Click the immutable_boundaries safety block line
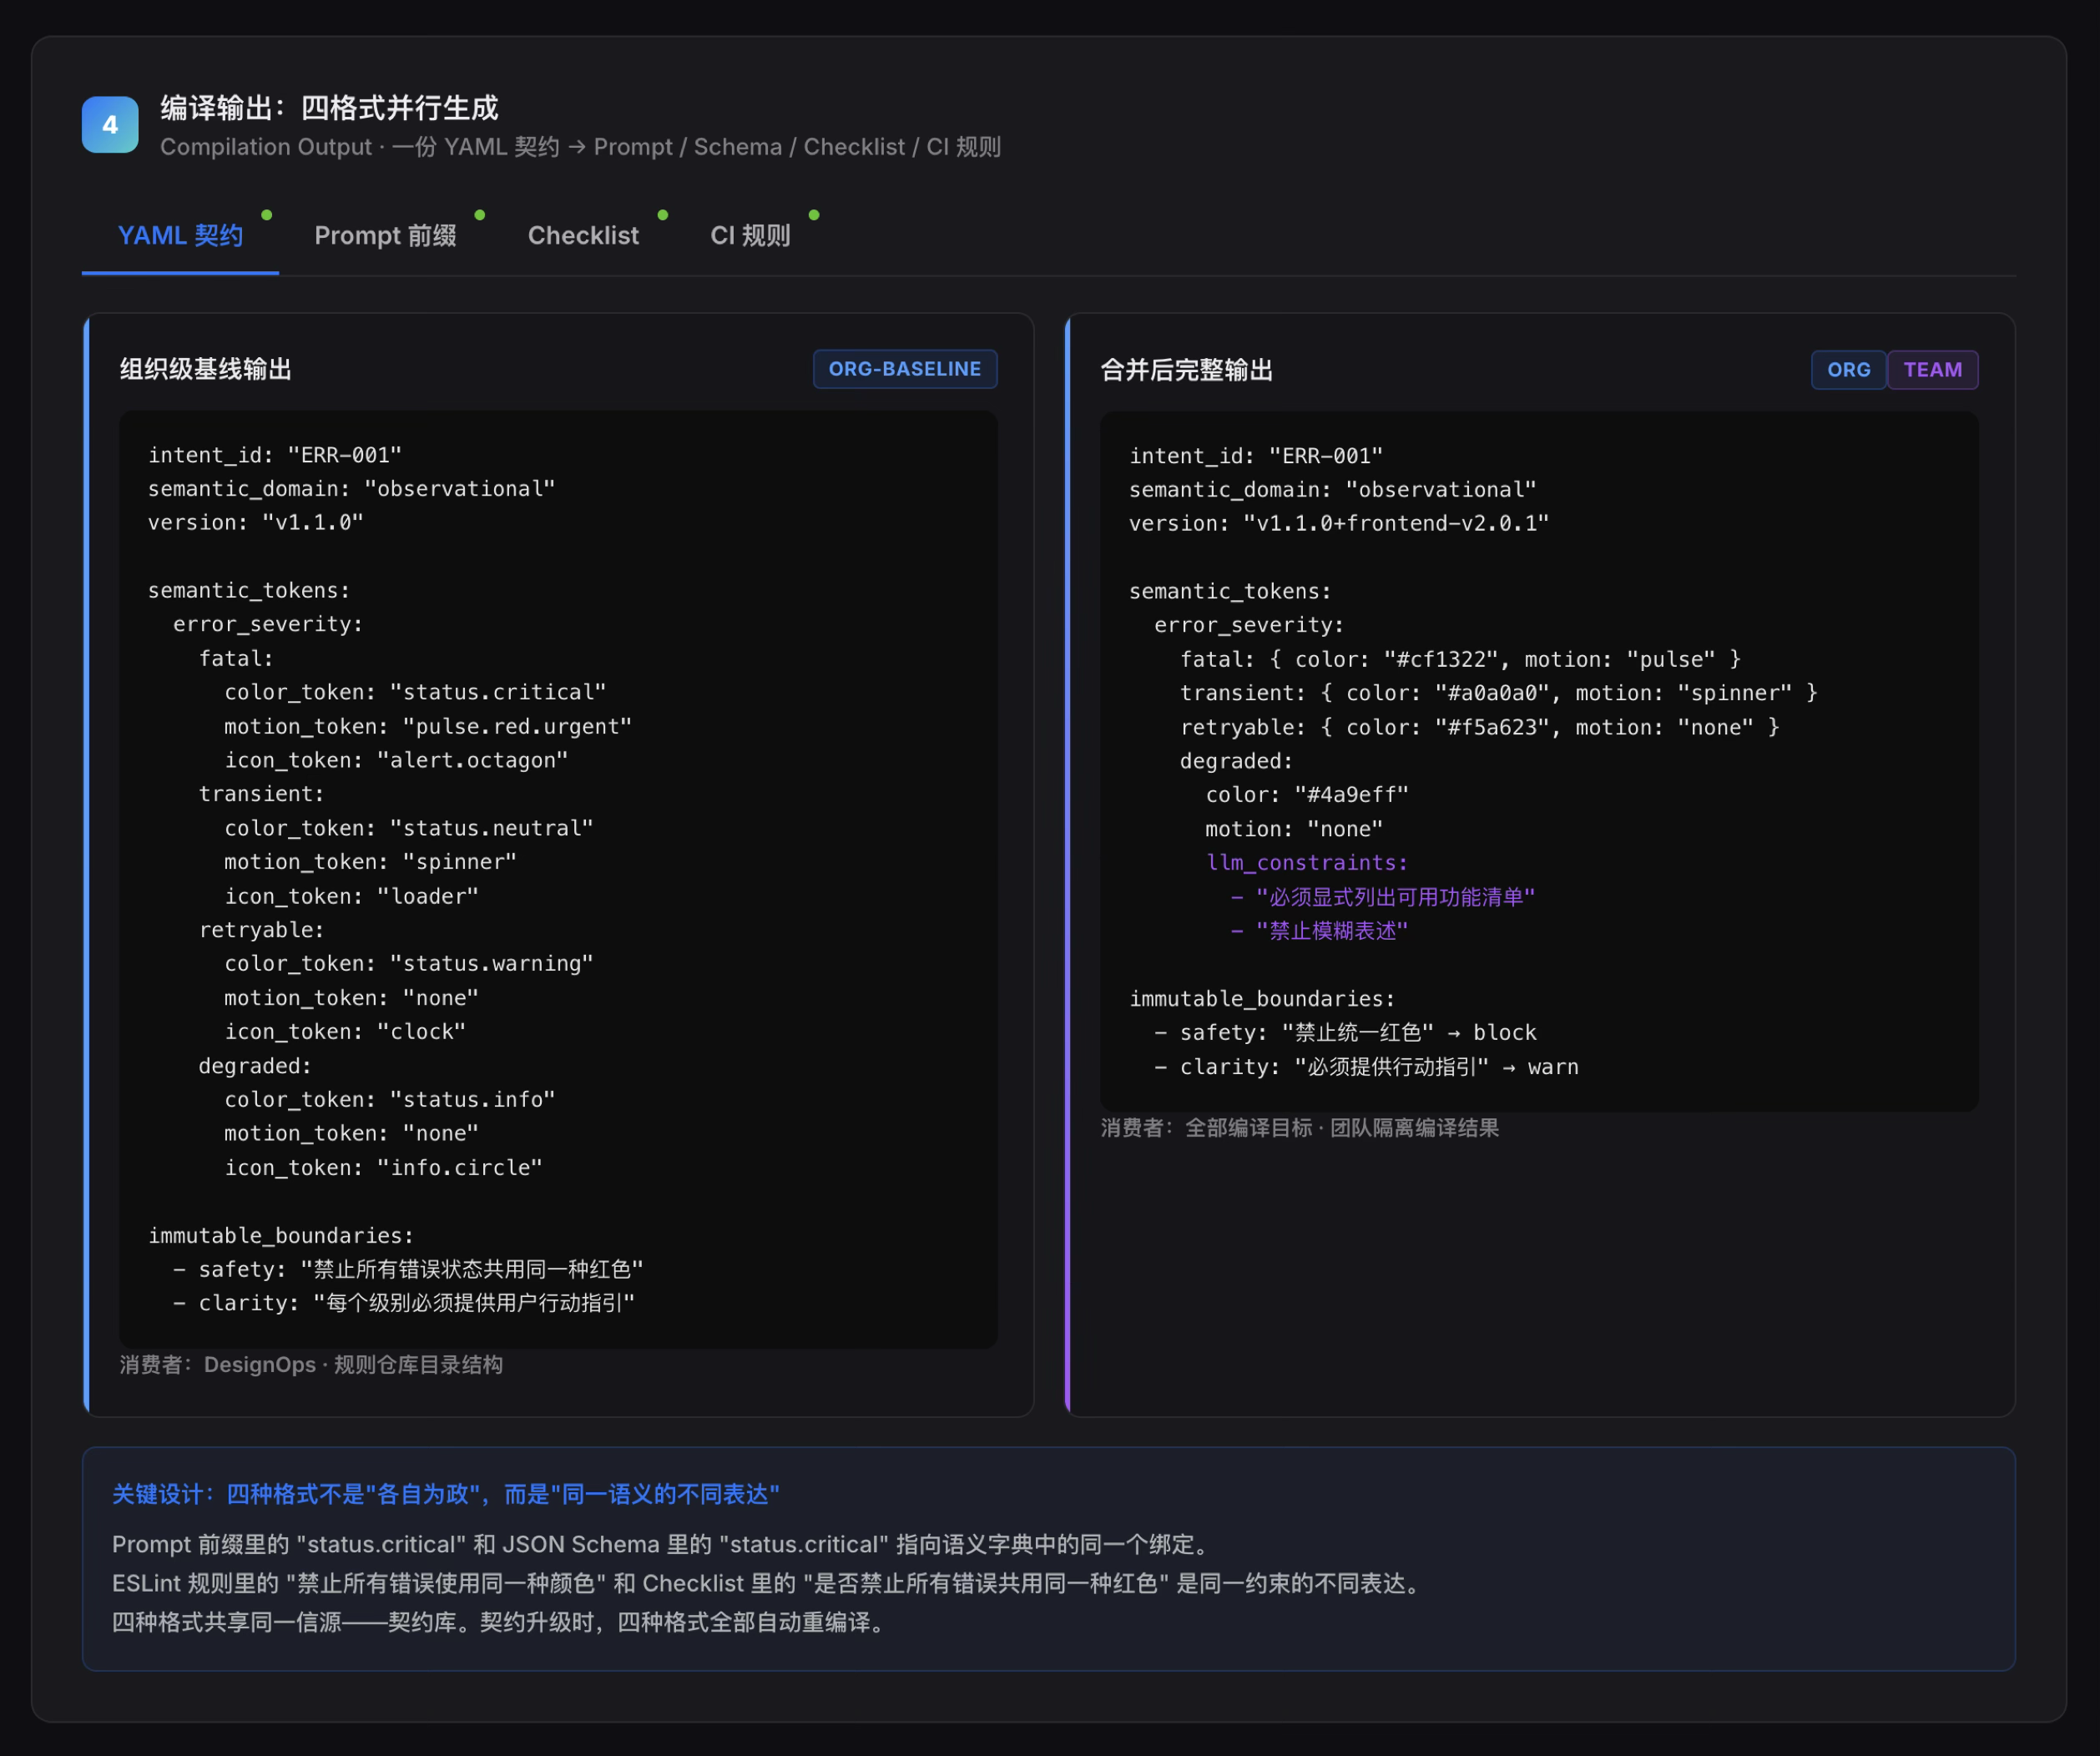This screenshot has height=1756, width=2100. (1345, 1033)
